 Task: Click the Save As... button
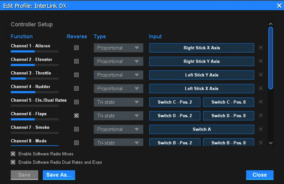pyautogui.click(x=59, y=175)
